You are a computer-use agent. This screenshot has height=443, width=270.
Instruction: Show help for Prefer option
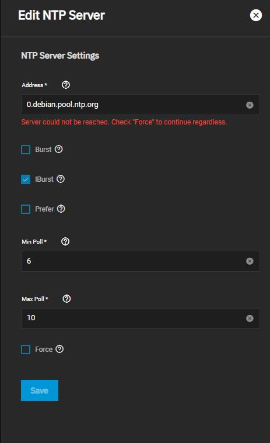pos(61,209)
